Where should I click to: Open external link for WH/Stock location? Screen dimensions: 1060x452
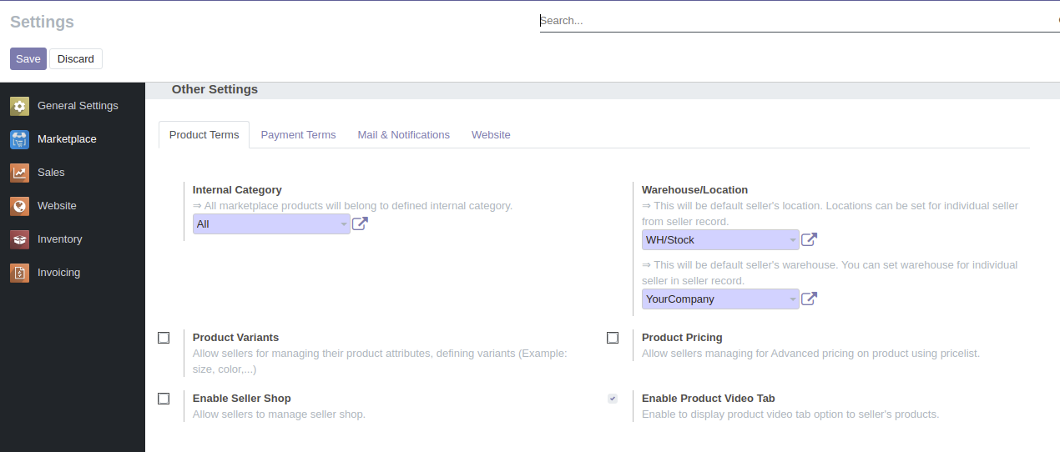(809, 240)
